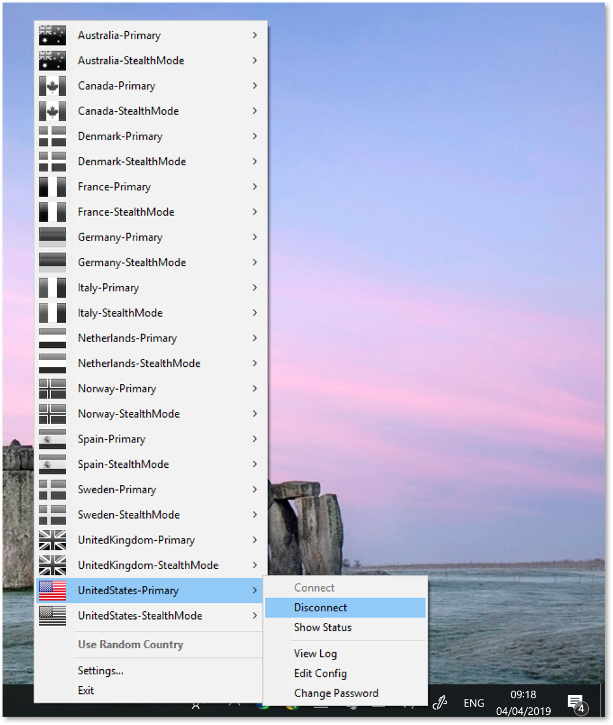Click the colored UnitedStates-Primary flag icon
The width and height of the screenshot is (613, 725).
52,590
